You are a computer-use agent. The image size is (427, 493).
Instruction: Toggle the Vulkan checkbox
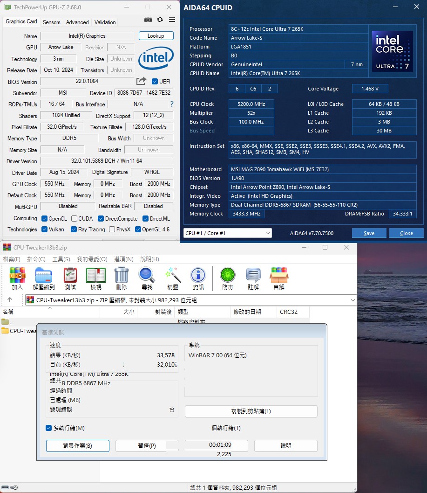tap(45, 229)
